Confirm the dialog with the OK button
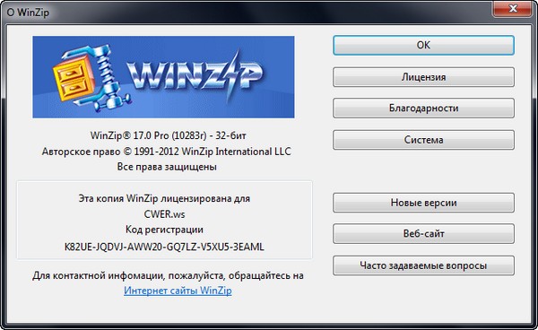 (423, 45)
